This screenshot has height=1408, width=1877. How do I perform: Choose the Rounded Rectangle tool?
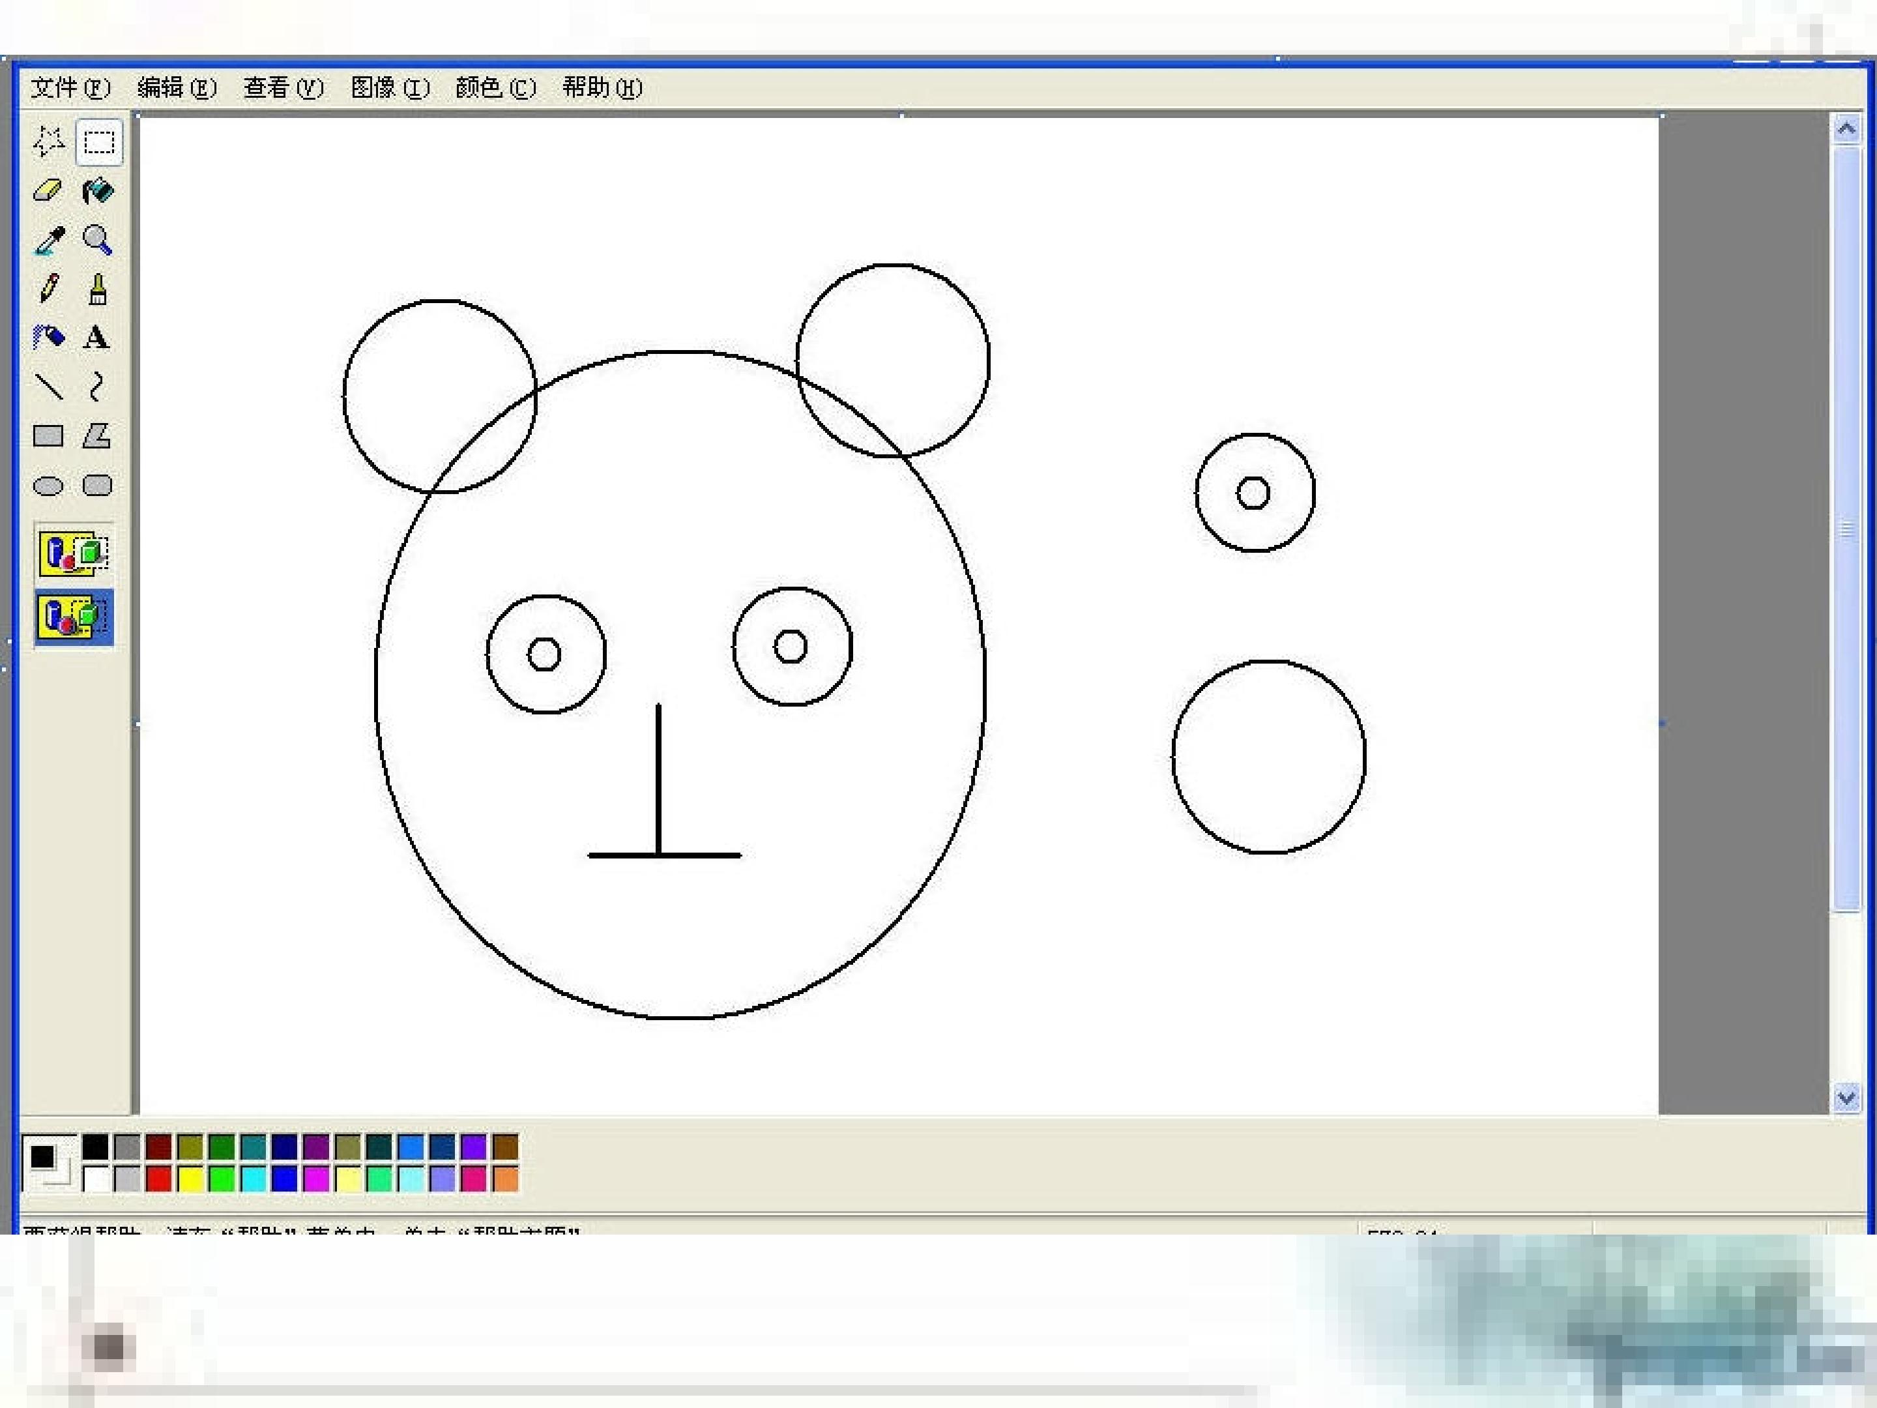[x=98, y=486]
